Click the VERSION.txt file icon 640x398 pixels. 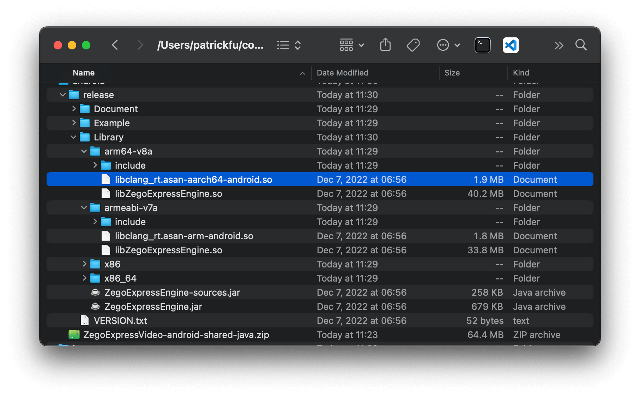click(85, 320)
